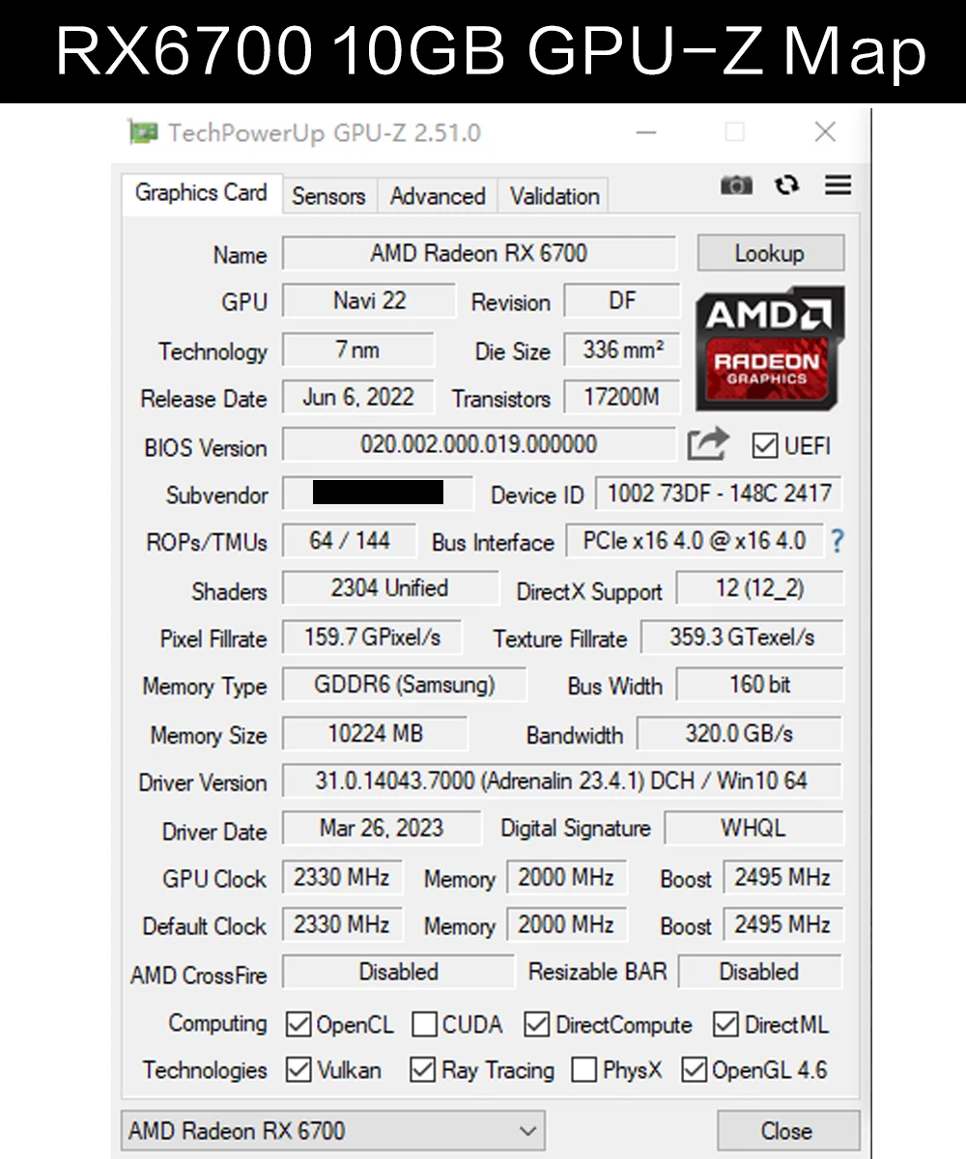This screenshot has height=1159, width=966.
Task: Click the Driver Date value Mar 26, 2023
Action: 381,829
